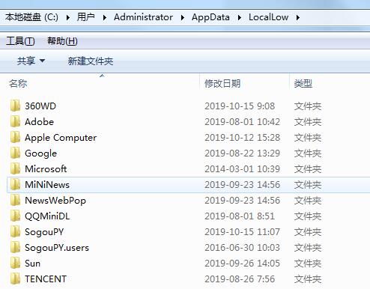The width and height of the screenshot is (370, 289).
Task: Select the QQMiniDL folder name
Action: (47, 216)
